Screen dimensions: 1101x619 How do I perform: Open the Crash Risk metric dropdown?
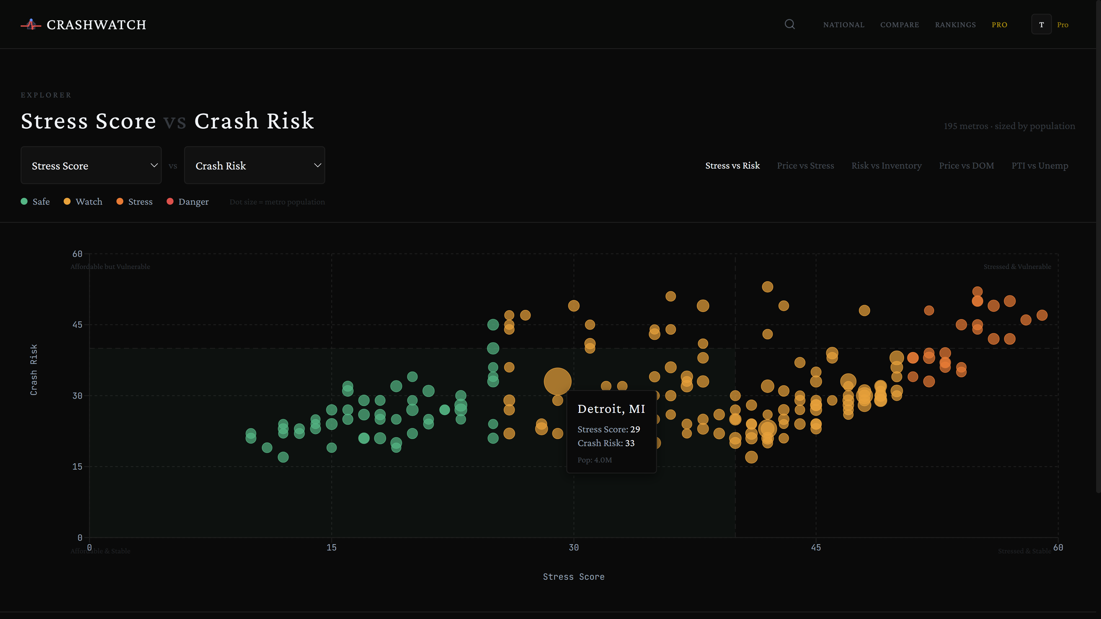[254, 165]
